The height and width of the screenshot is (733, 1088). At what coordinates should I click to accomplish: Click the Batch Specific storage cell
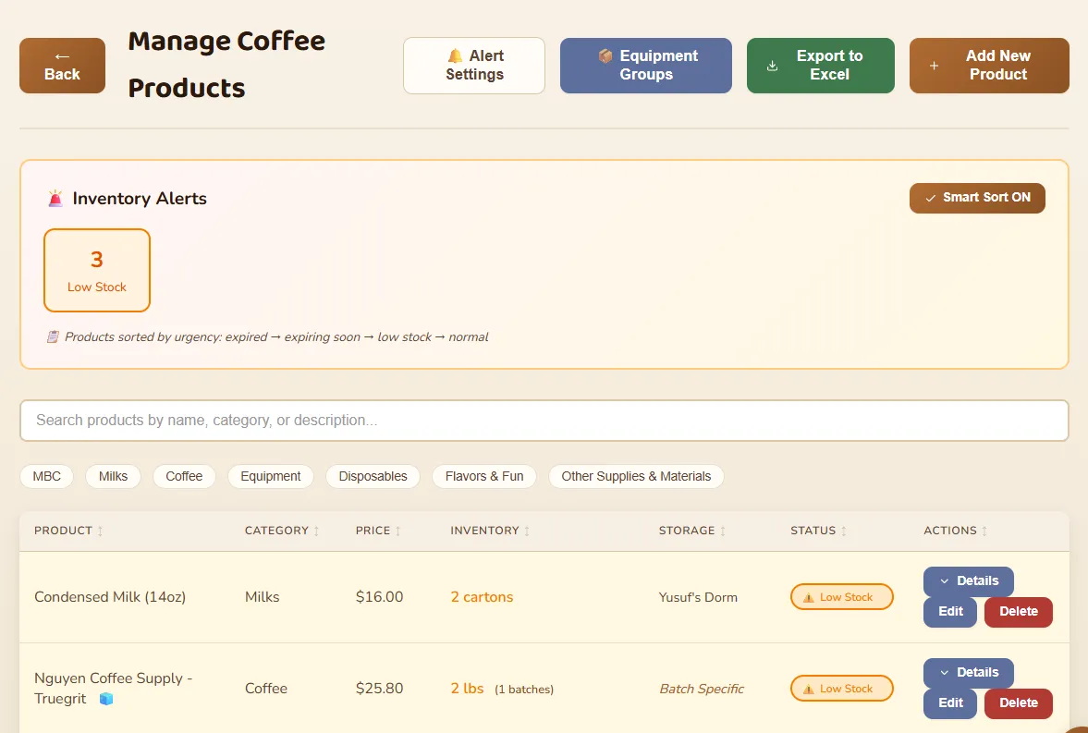pos(702,690)
